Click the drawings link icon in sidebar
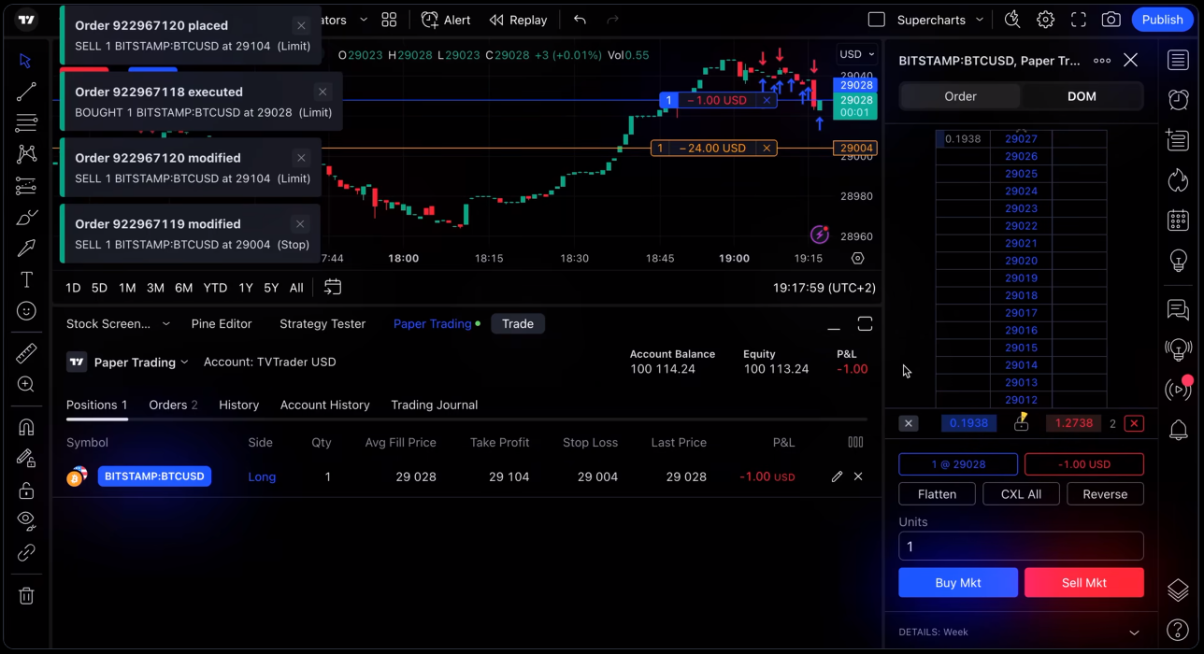 (26, 552)
